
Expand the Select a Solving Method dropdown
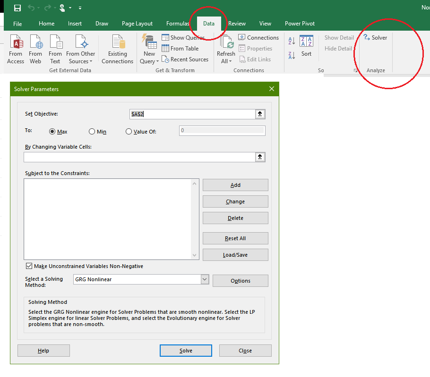point(205,279)
